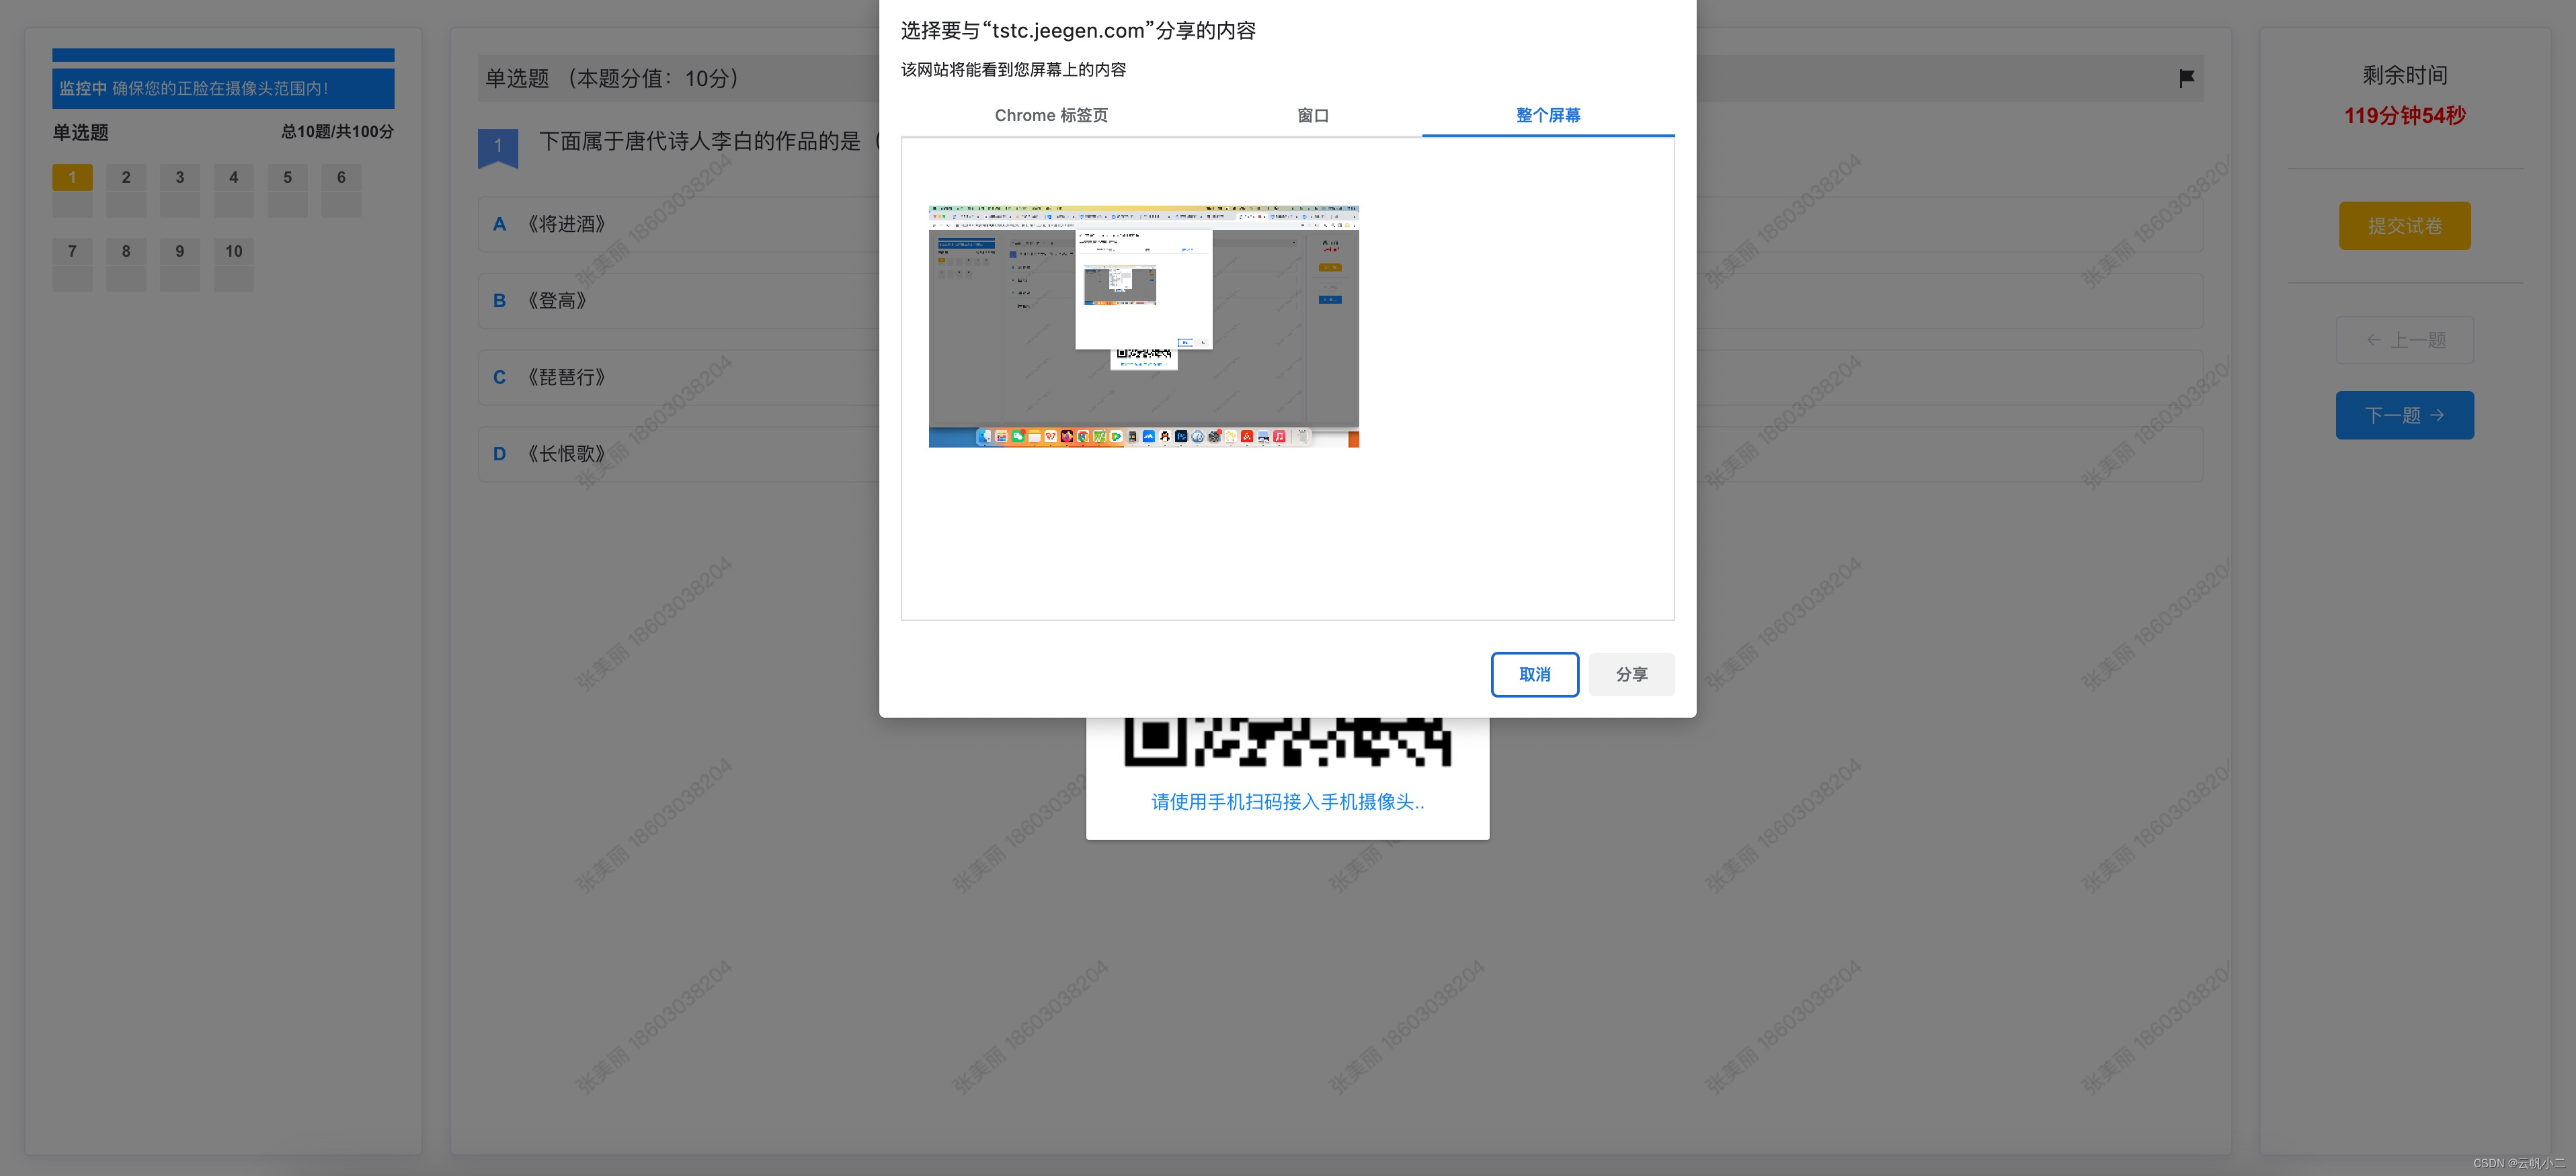Go to next question with 下一题
Viewport: 2576px width, 1176px height.
[x=2404, y=415]
